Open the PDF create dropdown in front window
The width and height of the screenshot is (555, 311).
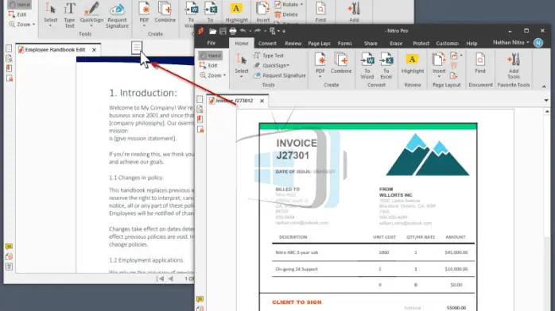pos(320,65)
